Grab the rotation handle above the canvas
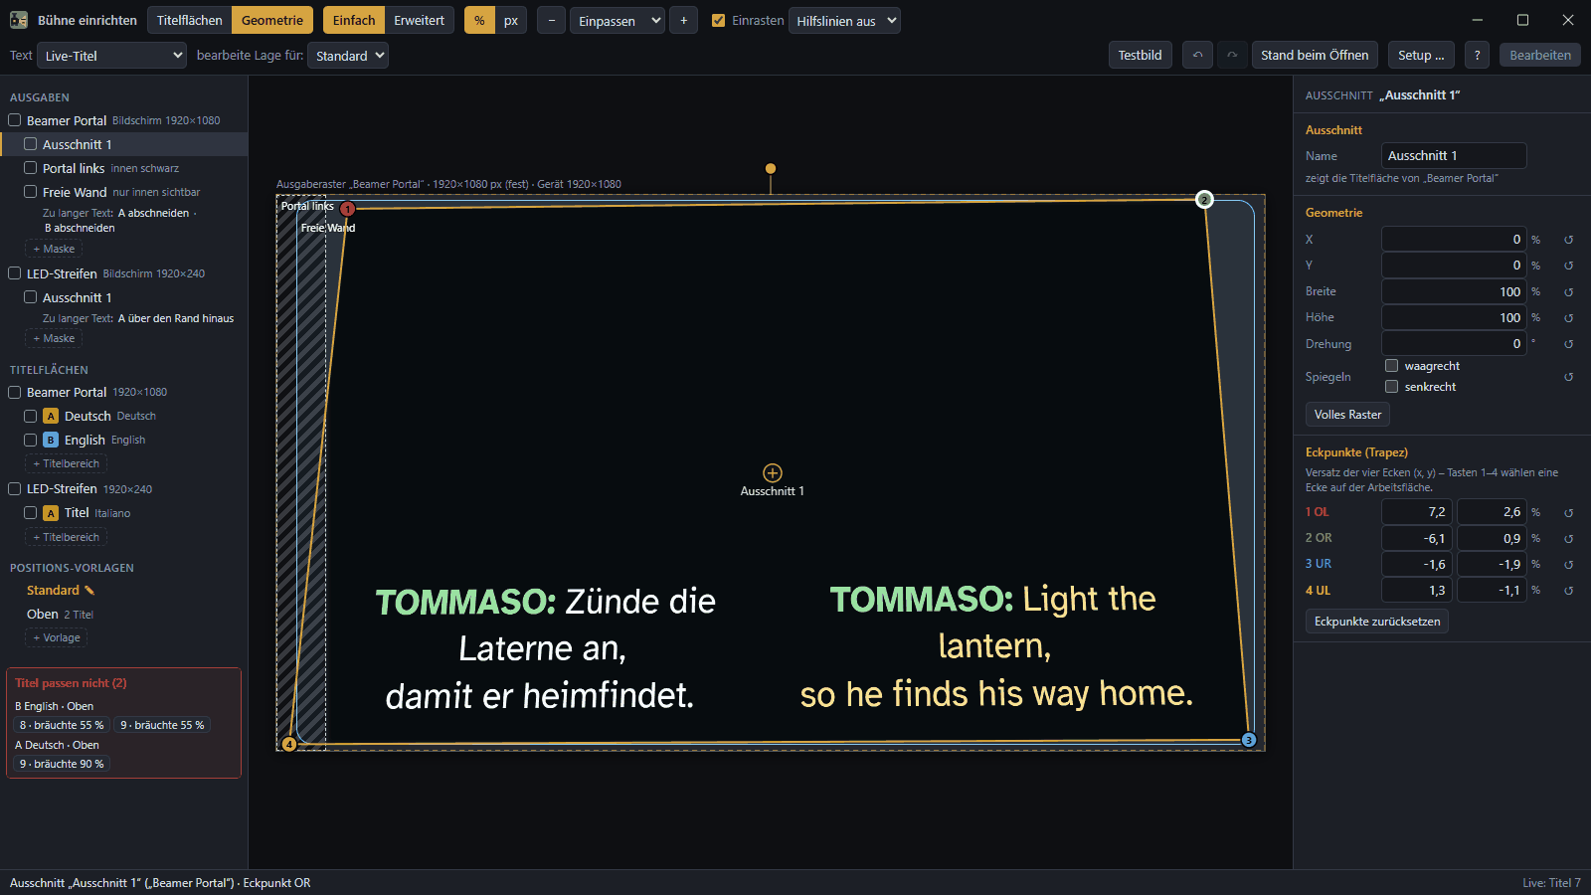The height and width of the screenshot is (895, 1591). pyautogui.click(x=771, y=169)
